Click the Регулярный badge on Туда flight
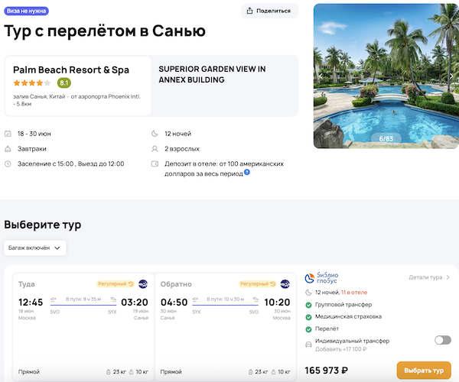 [x=116, y=283]
